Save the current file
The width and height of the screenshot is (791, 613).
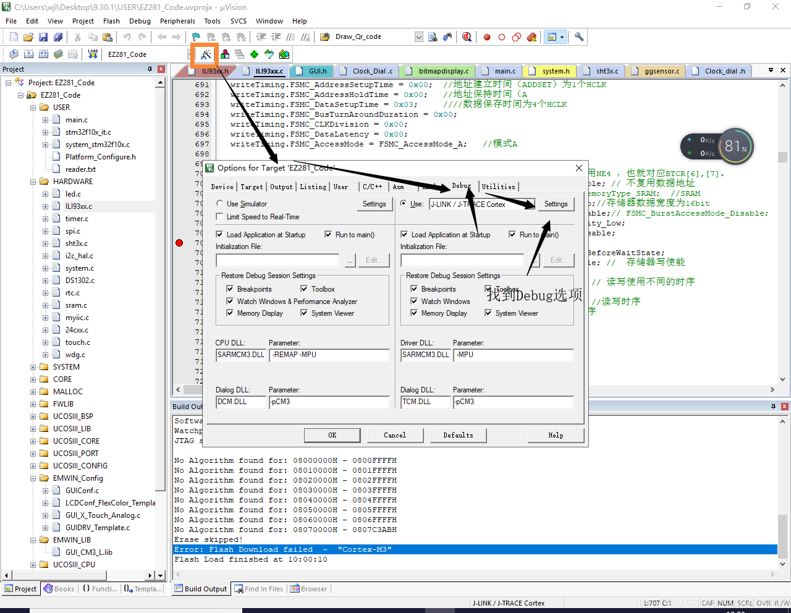coord(43,37)
